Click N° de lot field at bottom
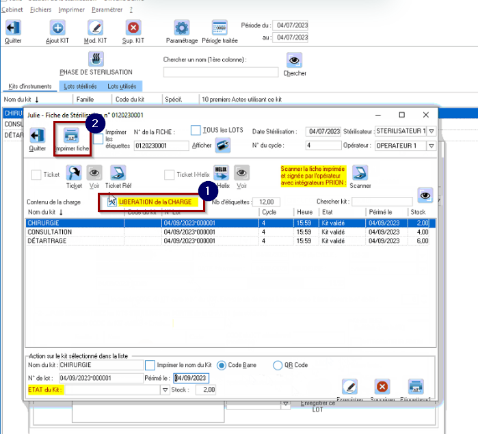This screenshot has width=478, height=434. (101, 378)
